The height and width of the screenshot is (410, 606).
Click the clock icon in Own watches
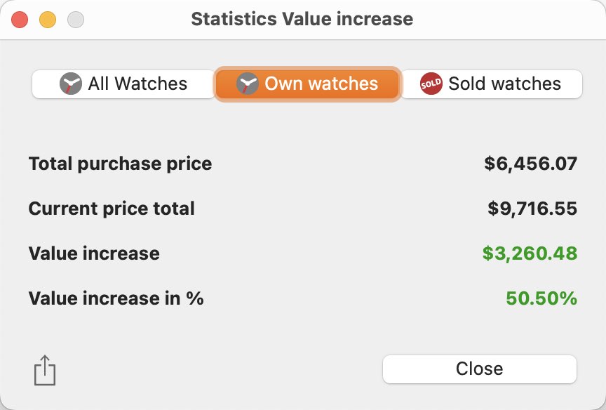coord(248,84)
